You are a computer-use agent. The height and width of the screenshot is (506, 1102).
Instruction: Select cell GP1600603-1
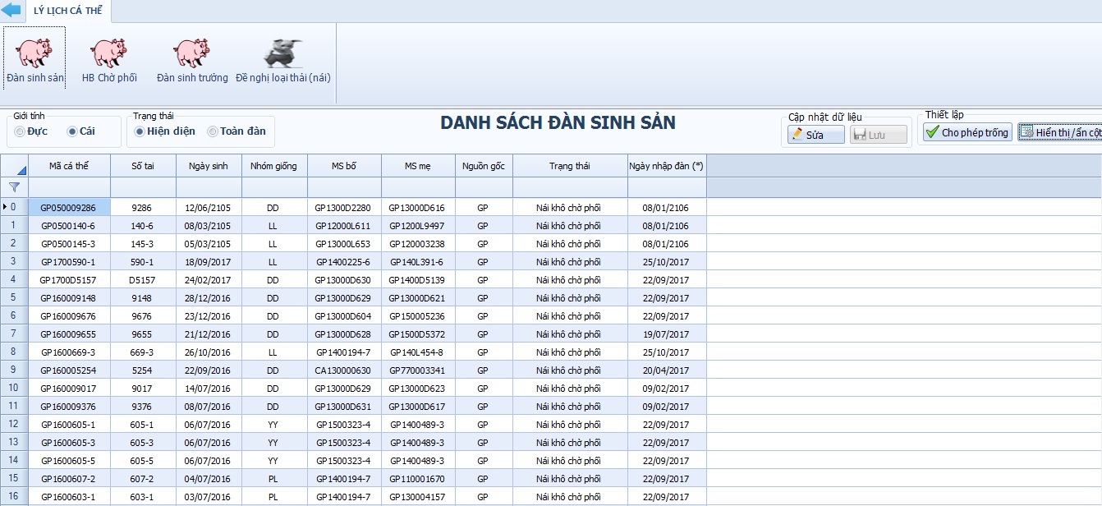[69, 497]
